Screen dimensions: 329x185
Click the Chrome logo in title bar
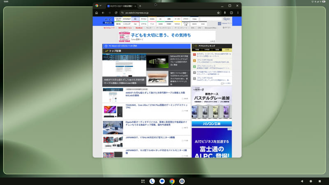tap(97, 6)
